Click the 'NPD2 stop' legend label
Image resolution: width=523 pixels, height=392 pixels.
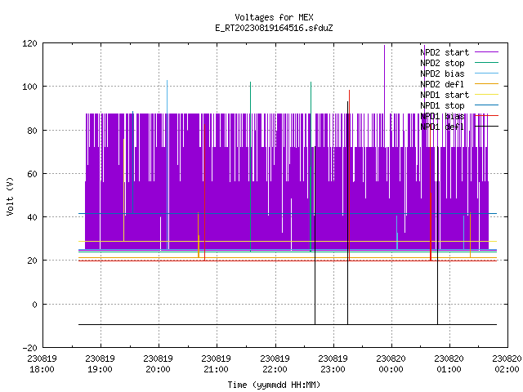point(442,63)
